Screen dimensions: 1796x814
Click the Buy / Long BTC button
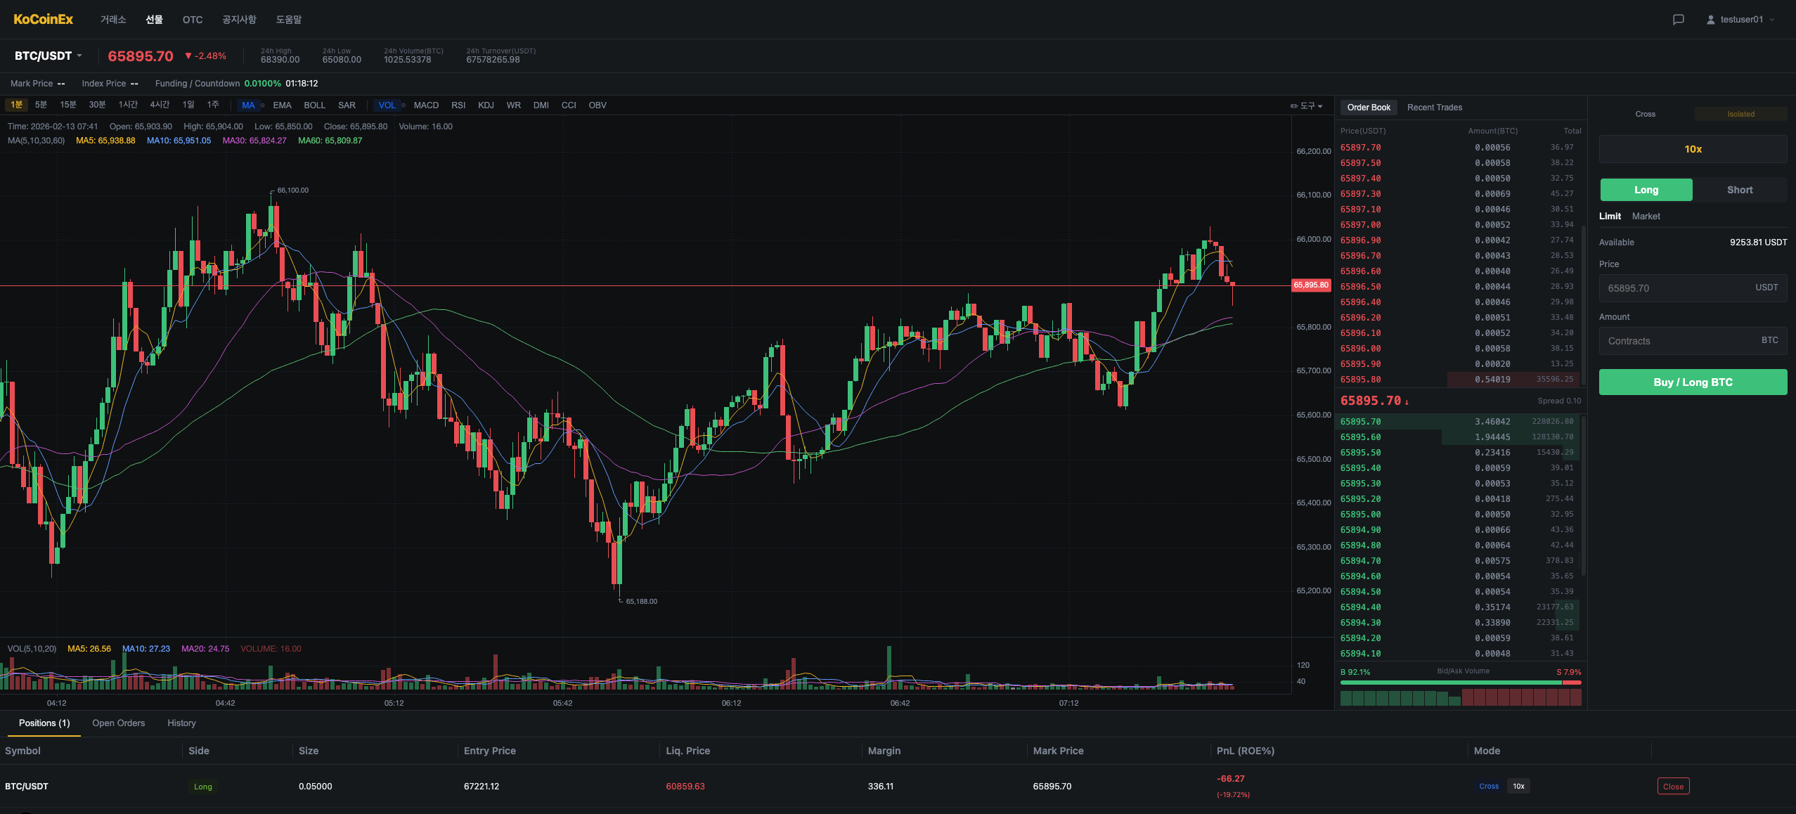[x=1693, y=382]
